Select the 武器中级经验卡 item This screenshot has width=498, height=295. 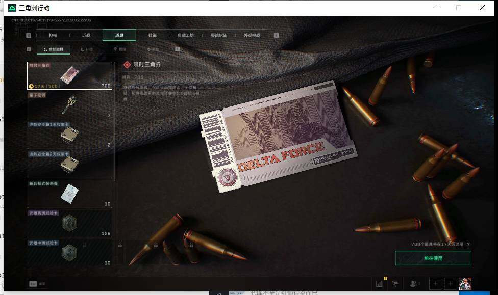click(x=69, y=253)
